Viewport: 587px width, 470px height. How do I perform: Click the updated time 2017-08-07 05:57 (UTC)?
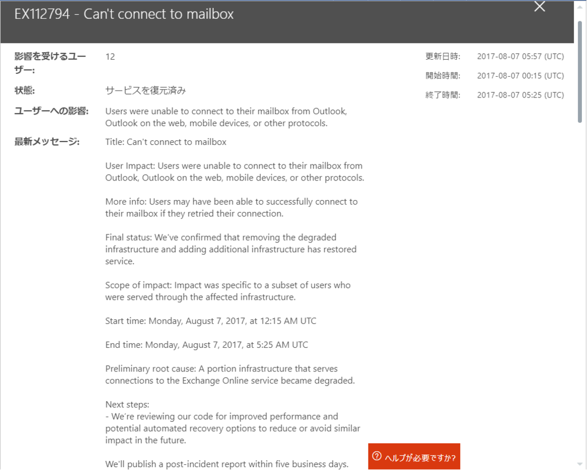(x=521, y=57)
